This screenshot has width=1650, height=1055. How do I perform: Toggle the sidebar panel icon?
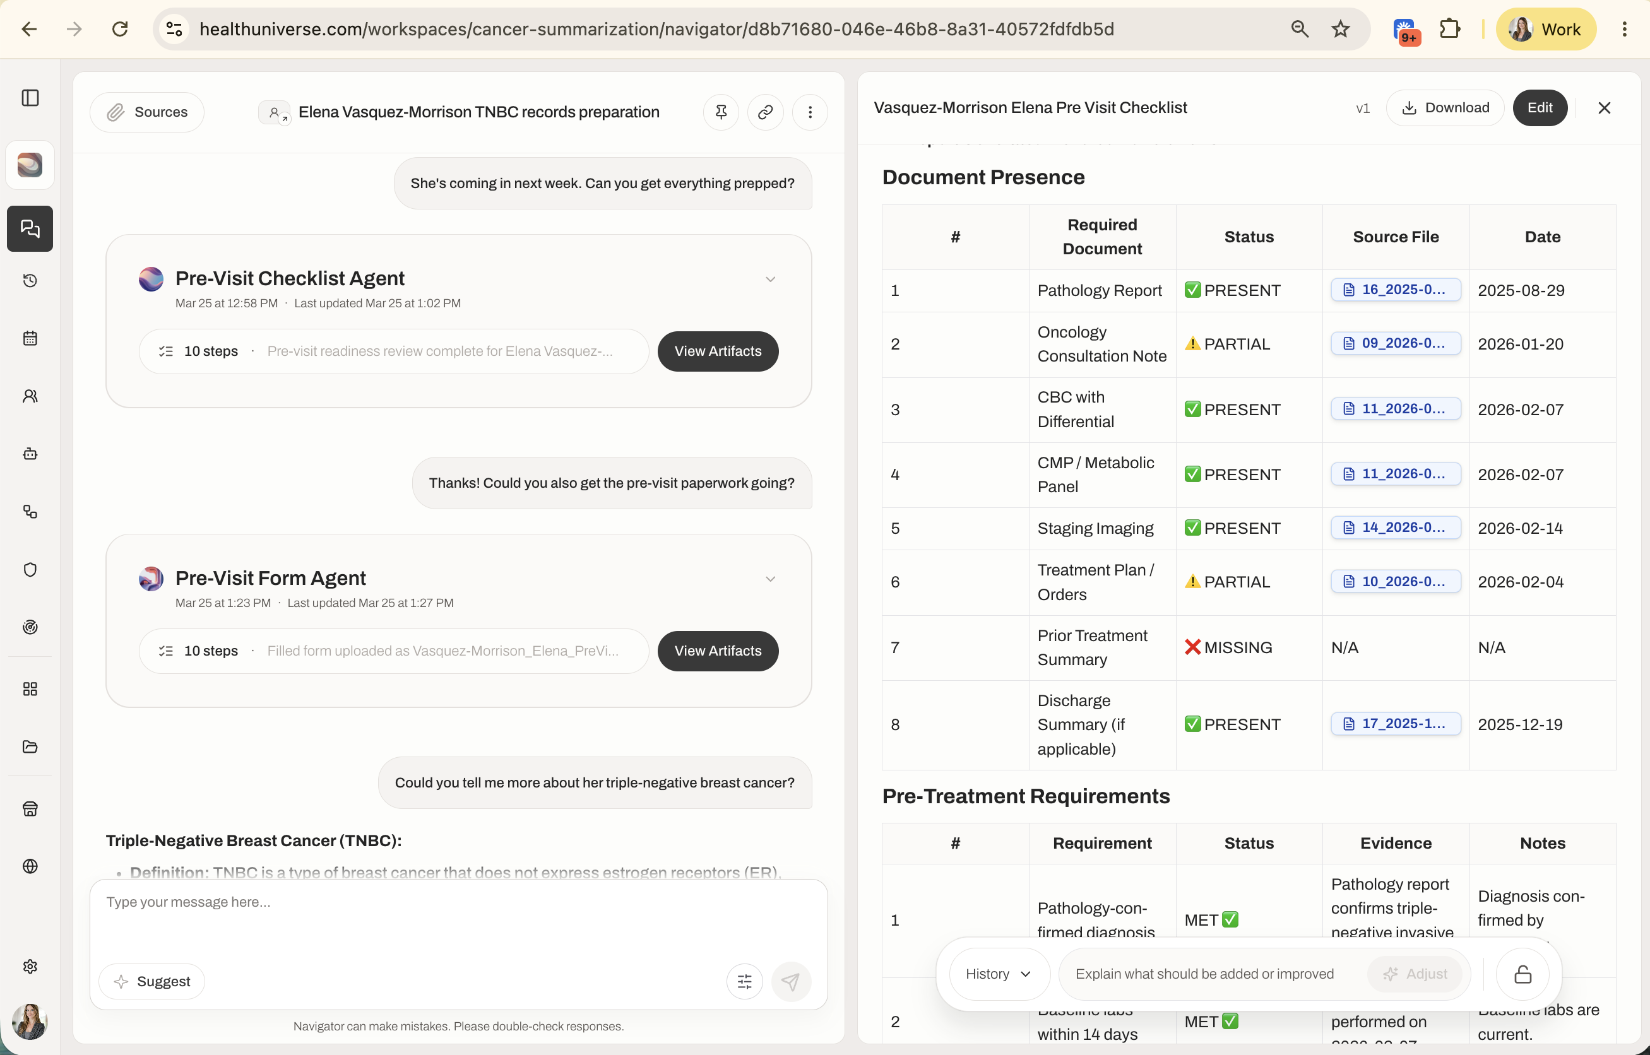(x=30, y=97)
